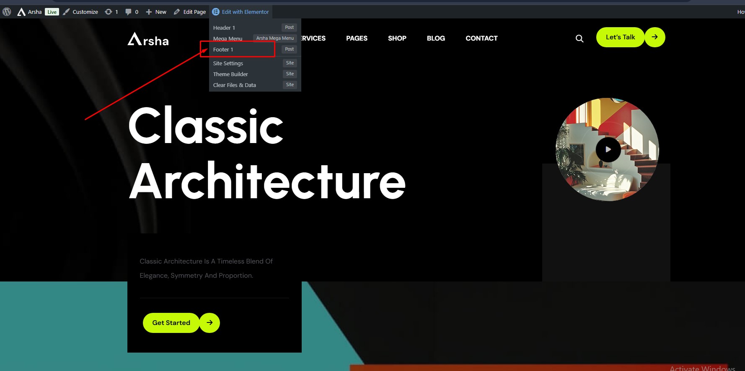
Task: Go to SHOP in navigation
Action: [x=397, y=38]
